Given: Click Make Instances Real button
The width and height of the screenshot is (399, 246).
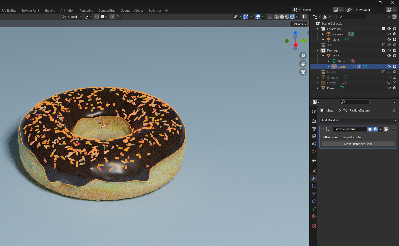Looking at the screenshot, I should coord(358,144).
